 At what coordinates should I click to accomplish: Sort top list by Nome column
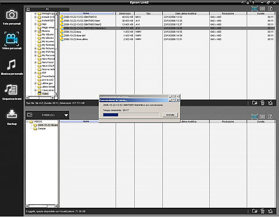click(88, 13)
